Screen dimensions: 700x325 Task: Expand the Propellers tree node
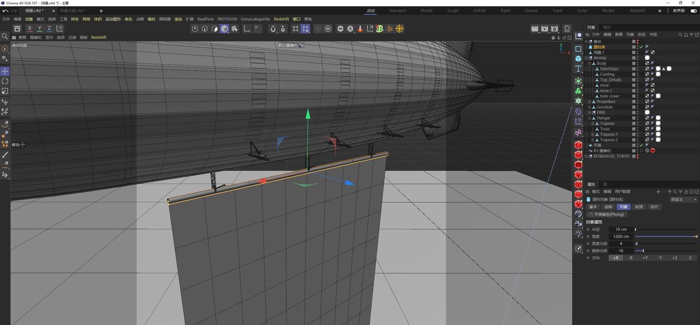click(x=590, y=102)
